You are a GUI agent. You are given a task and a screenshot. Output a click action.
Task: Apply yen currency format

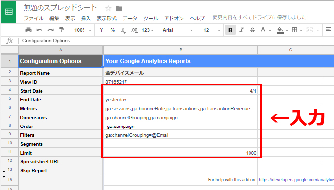(101, 30)
